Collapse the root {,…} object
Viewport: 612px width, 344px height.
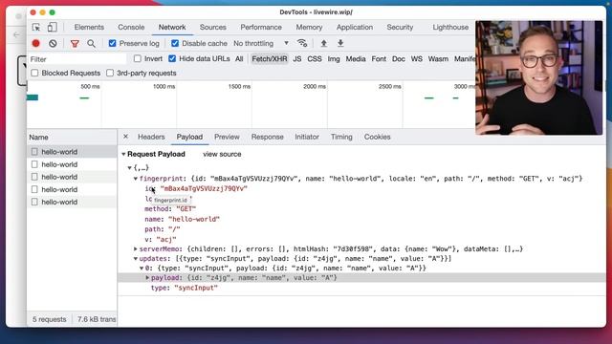(130, 168)
